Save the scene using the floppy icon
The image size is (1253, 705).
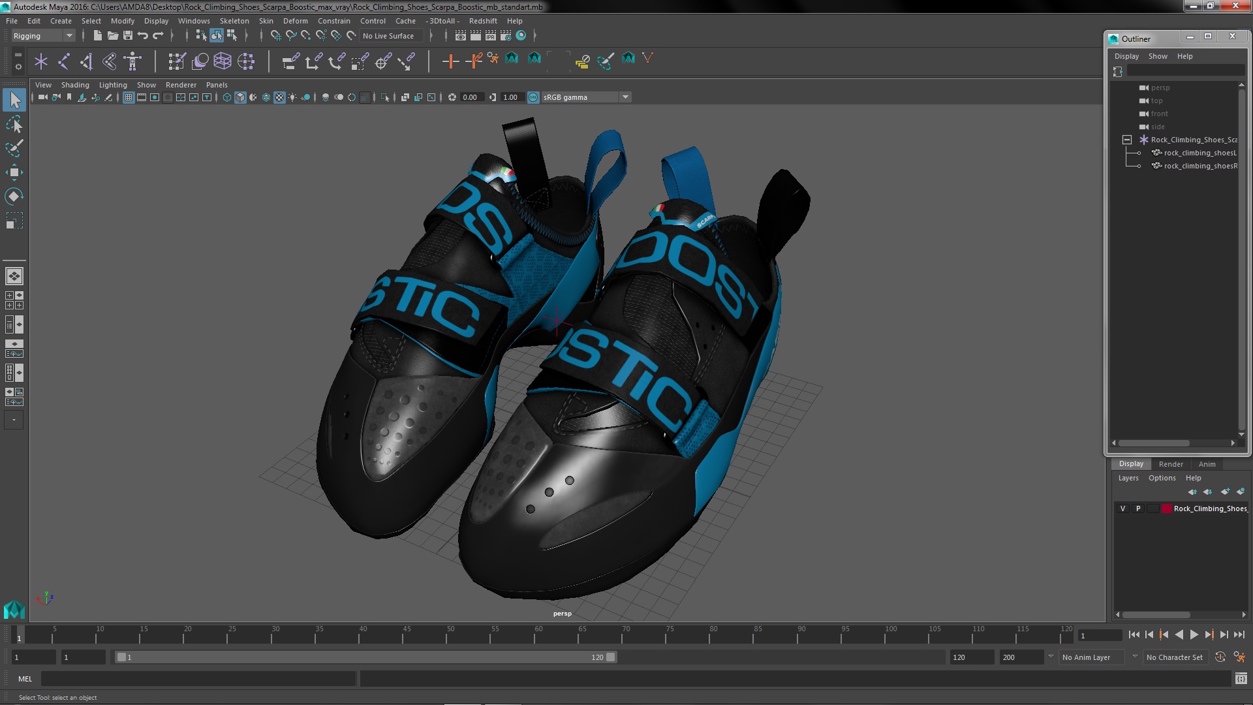128,36
